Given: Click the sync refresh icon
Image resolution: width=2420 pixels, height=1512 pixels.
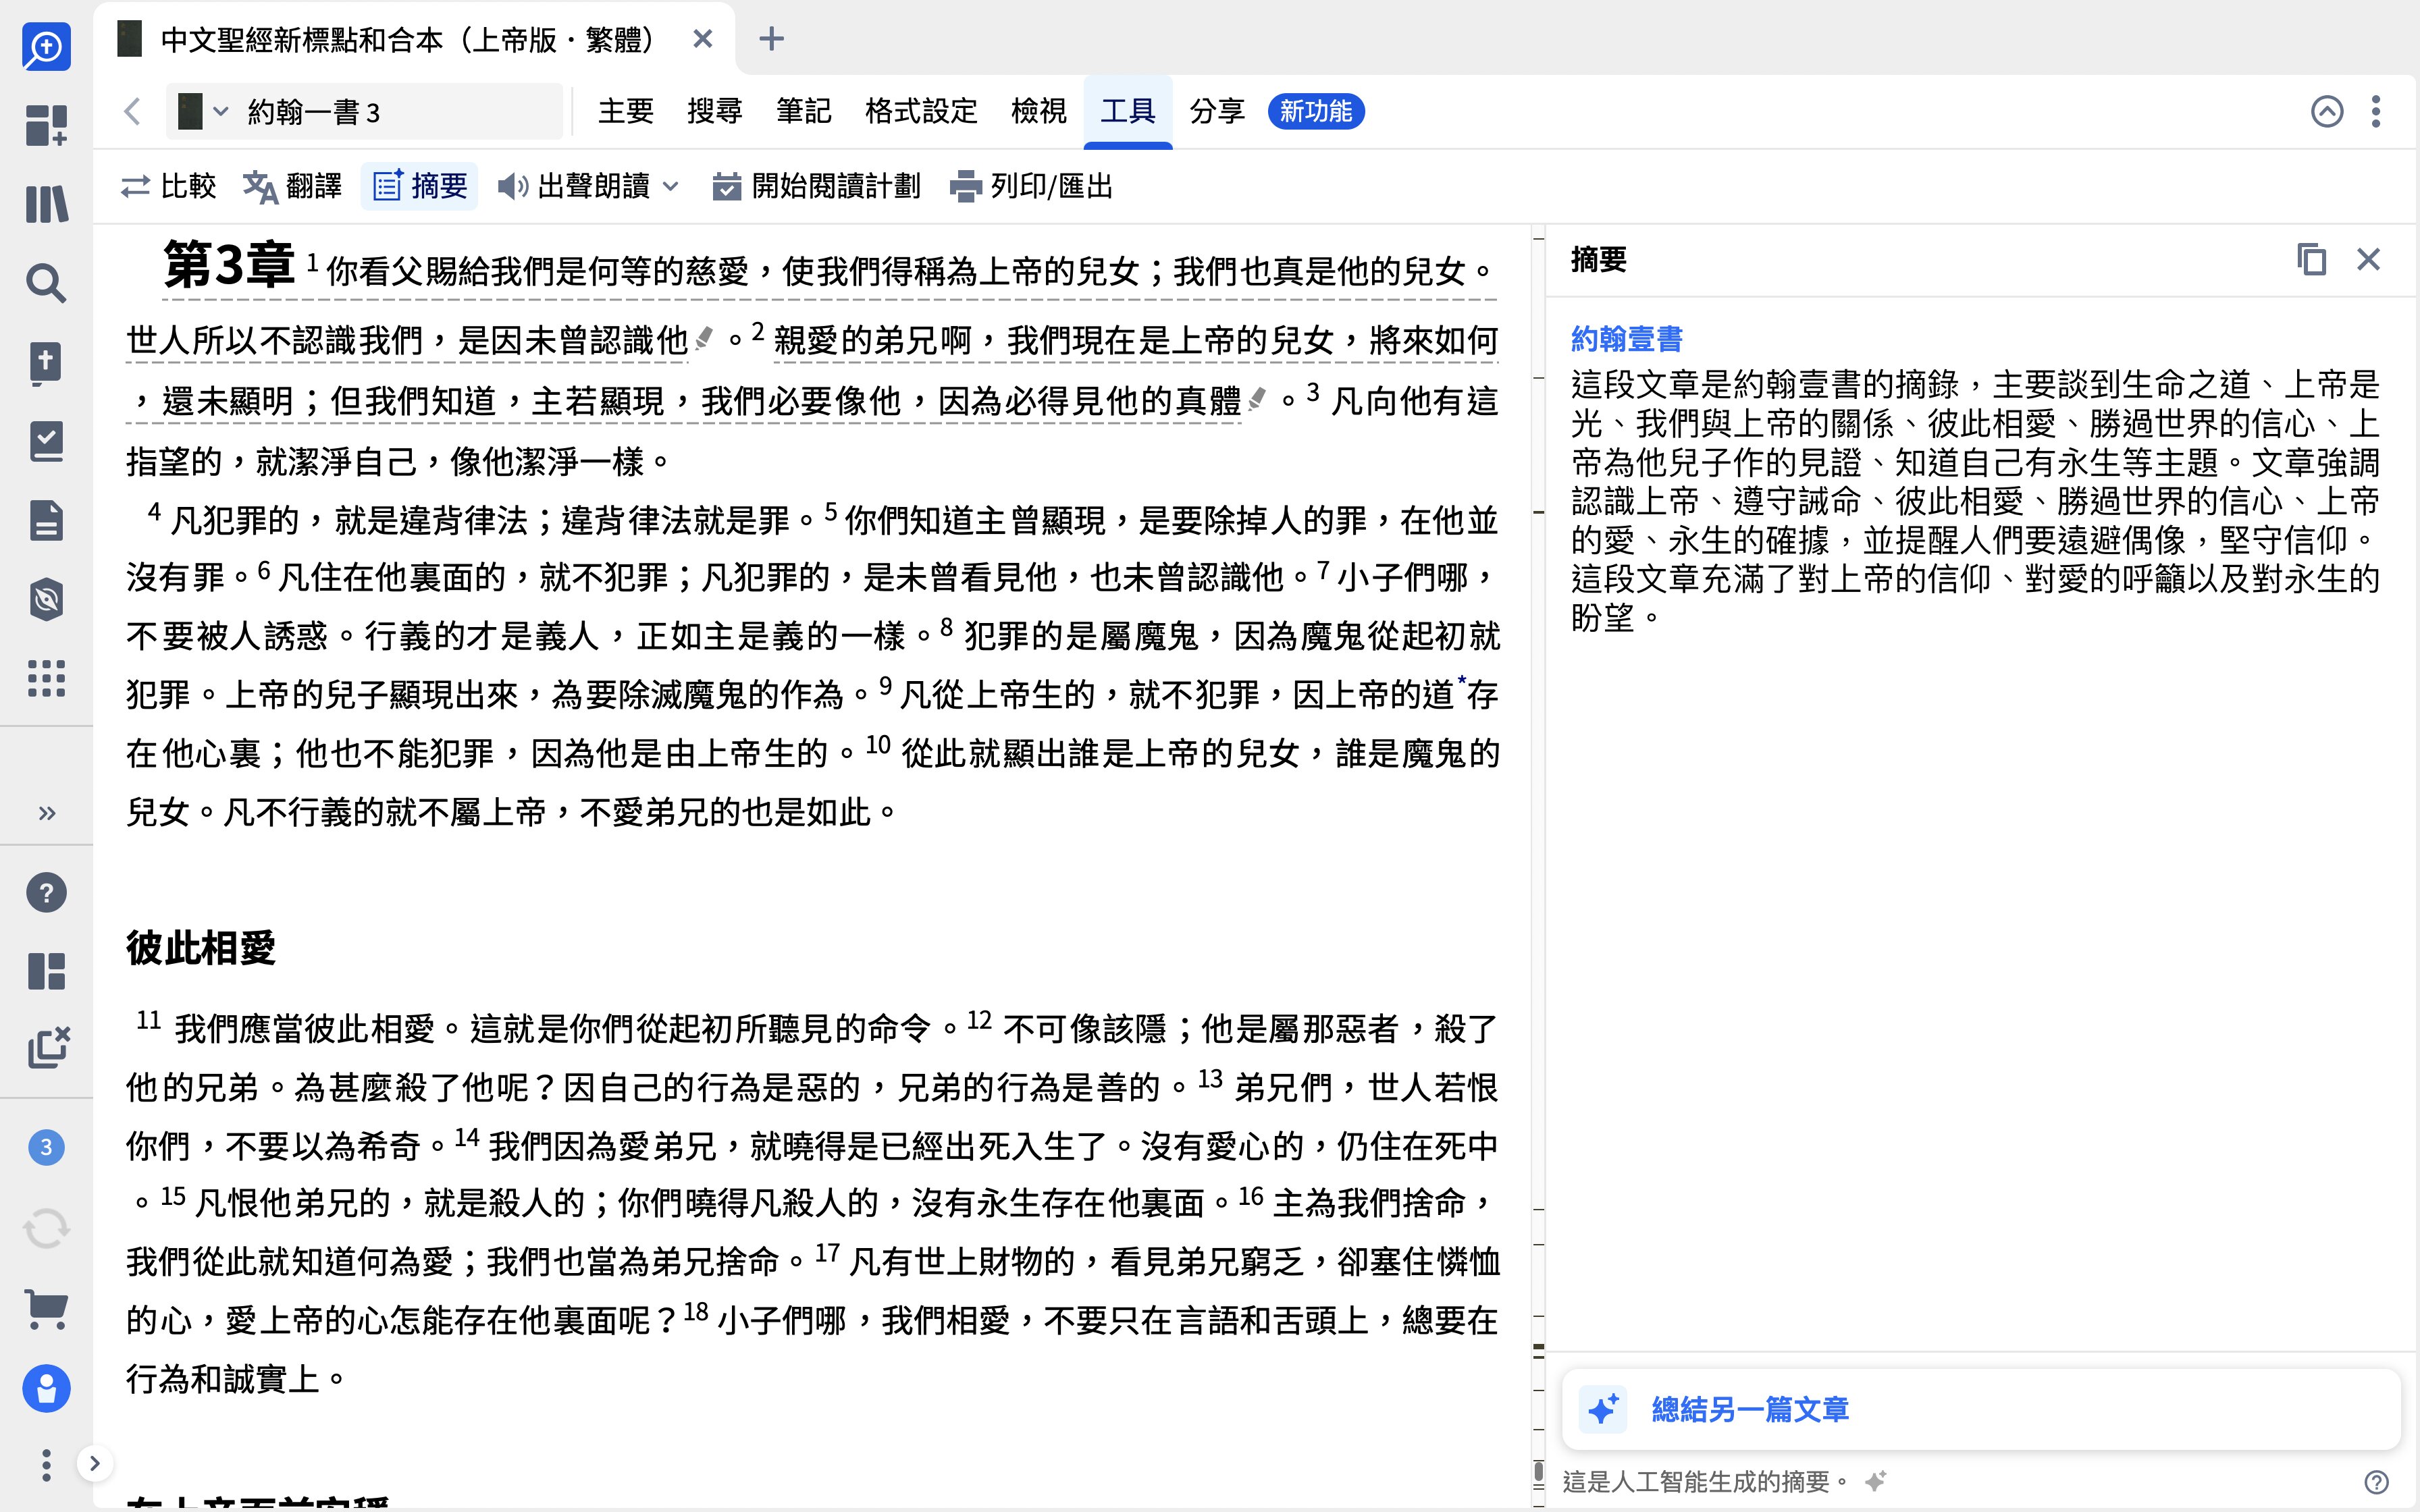Looking at the screenshot, I should point(46,1228).
